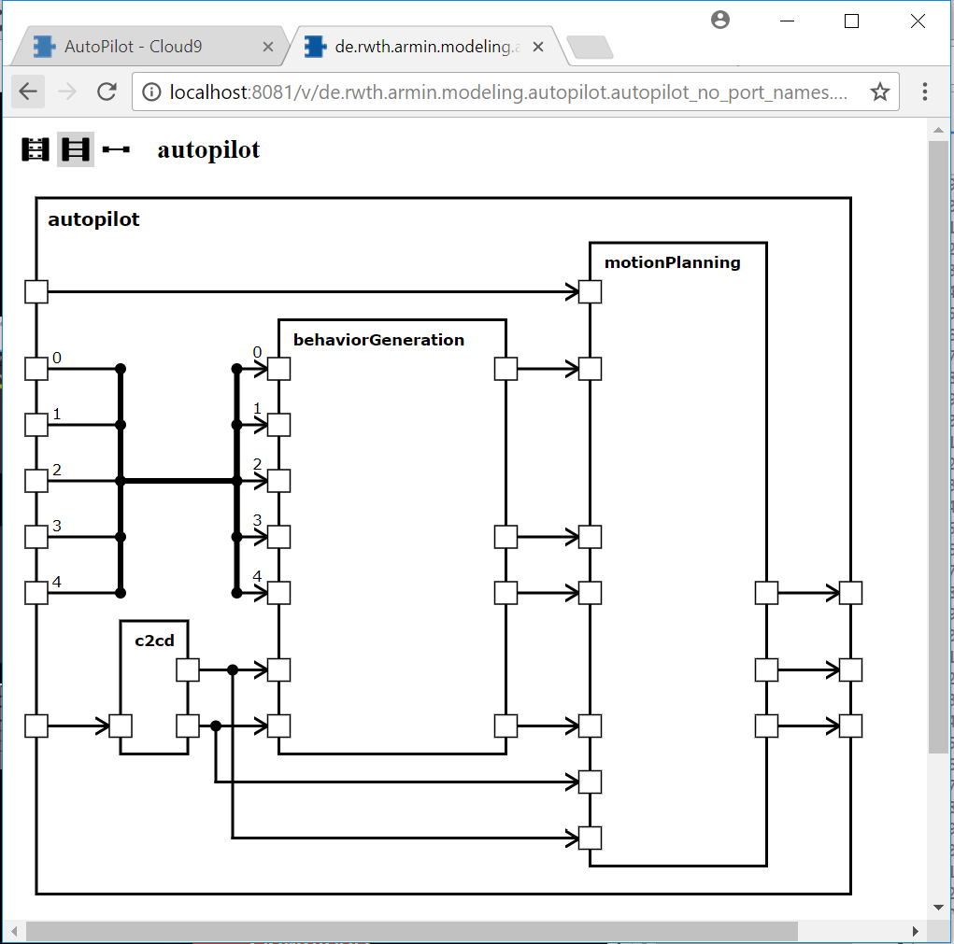
Task: Click the c2cd upper output port
Action: (x=188, y=669)
